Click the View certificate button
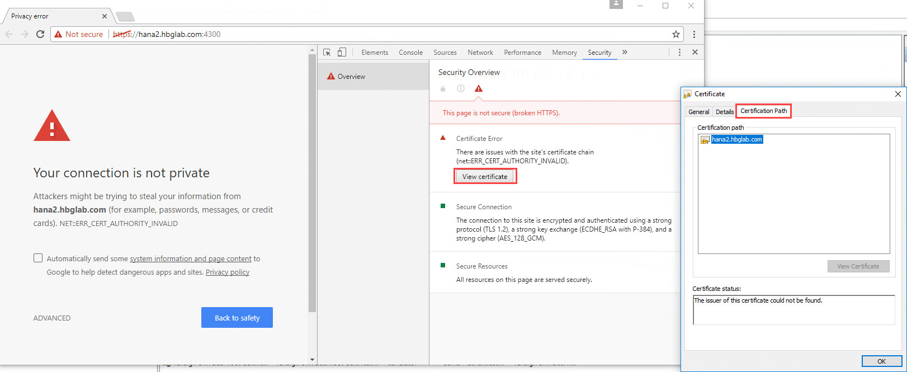This screenshot has width=907, height=372. 485,177
